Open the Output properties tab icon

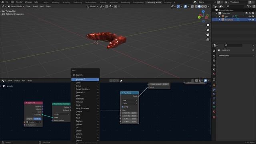pyautogui.click(x=214, y=61)
